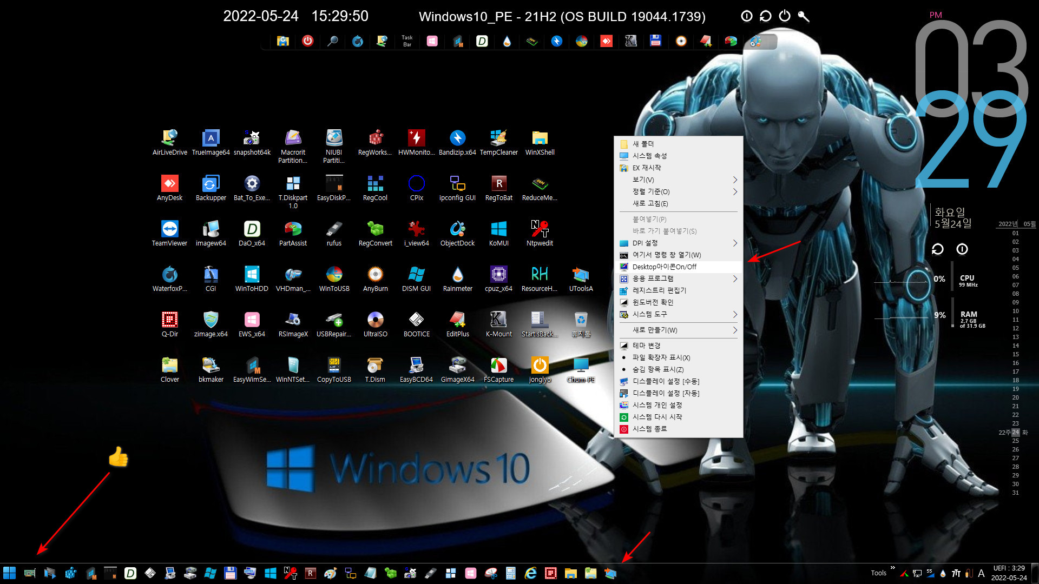Viewport: 1039px width, 584px height.
Task: Choose 디스플레이 설정 [수동] entry
Action: pyautogui.click(x=679, y=381)
